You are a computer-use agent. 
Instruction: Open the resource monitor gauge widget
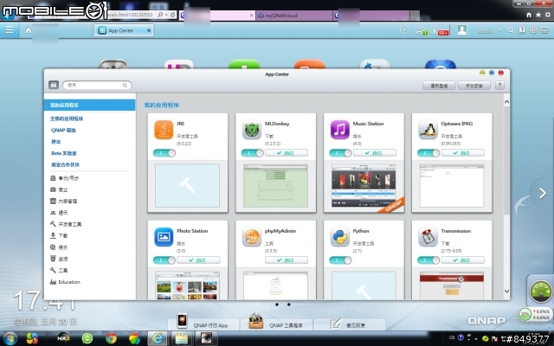(x=540, y=292)
